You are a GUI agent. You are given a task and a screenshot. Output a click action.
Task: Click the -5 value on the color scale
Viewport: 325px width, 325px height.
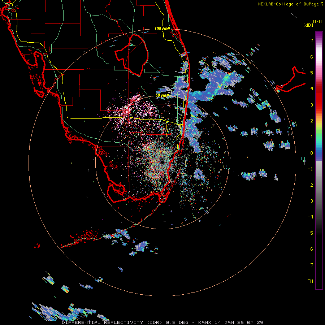[310, 233]
